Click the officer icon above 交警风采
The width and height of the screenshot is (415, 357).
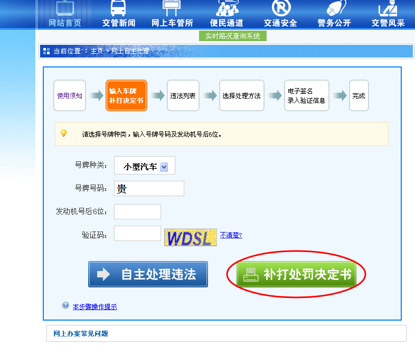[x=388, y=8]
